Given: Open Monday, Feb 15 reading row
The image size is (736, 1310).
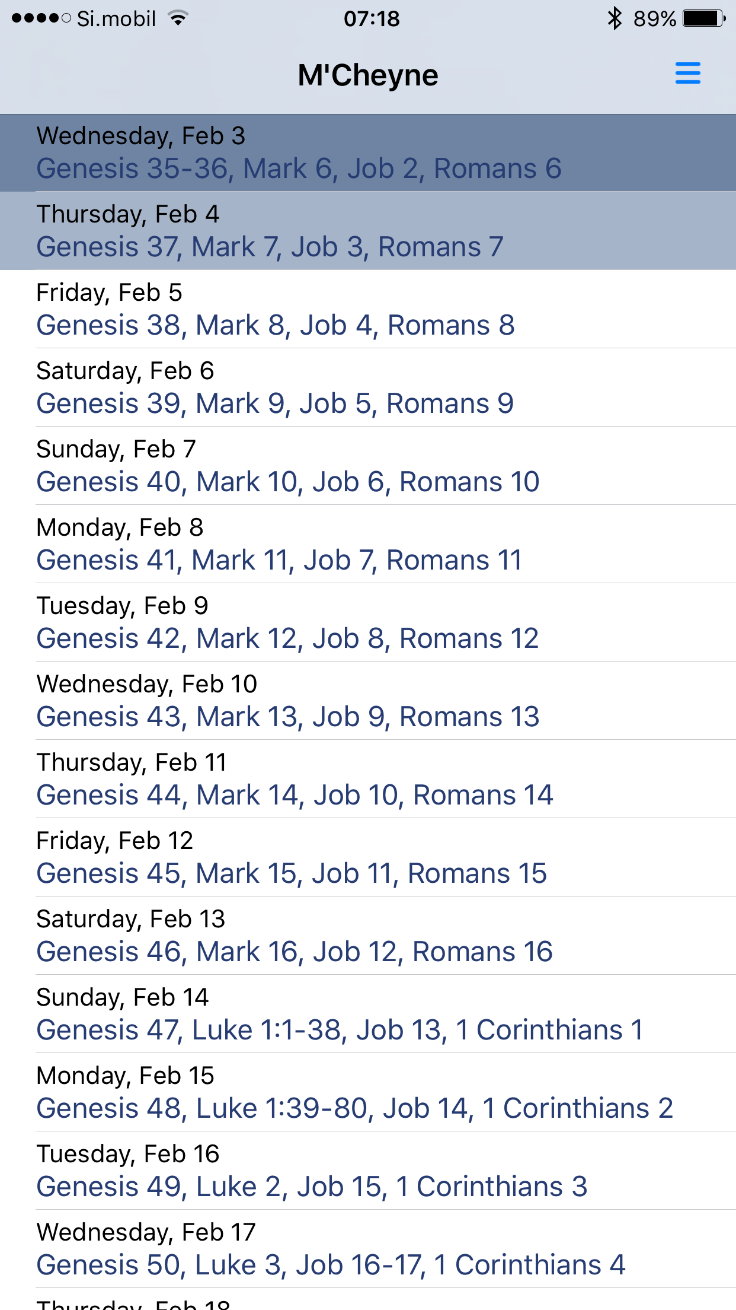Looking at the screenshot, I should [x=368, y=1092].
